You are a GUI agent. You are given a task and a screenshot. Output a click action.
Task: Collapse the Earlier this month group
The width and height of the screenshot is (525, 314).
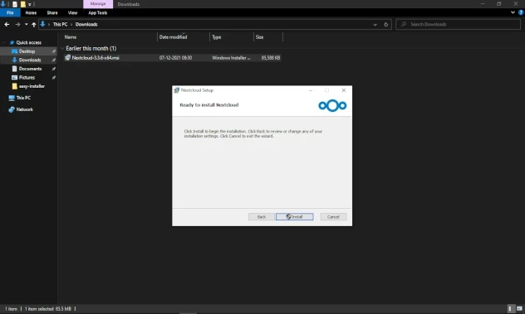pyautogui.click(x=62, y=48)
